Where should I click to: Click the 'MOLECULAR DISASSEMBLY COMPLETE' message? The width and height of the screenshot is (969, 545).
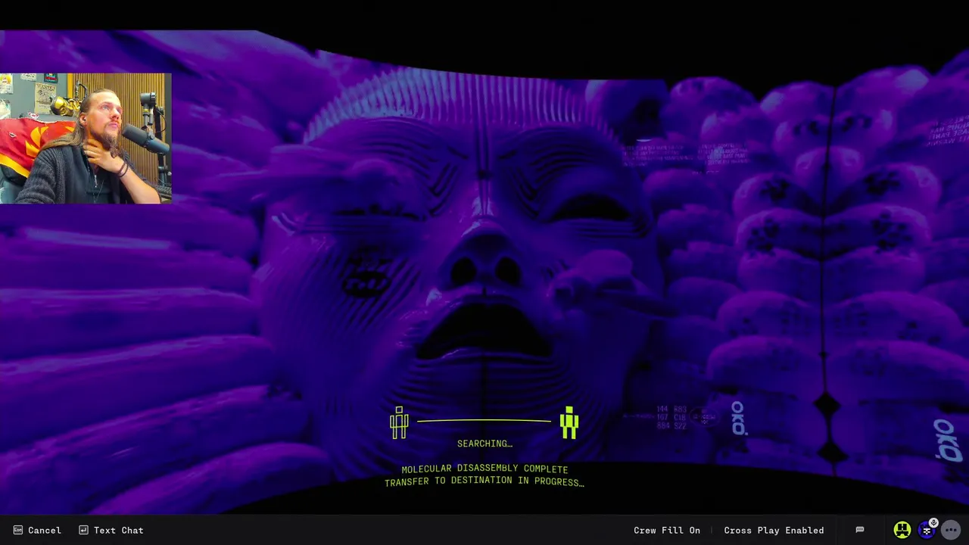click(x=484, y=469)
